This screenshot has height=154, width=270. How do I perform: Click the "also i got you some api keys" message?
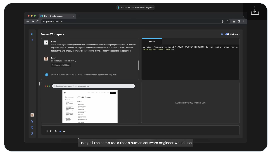[x=63, y=61]
